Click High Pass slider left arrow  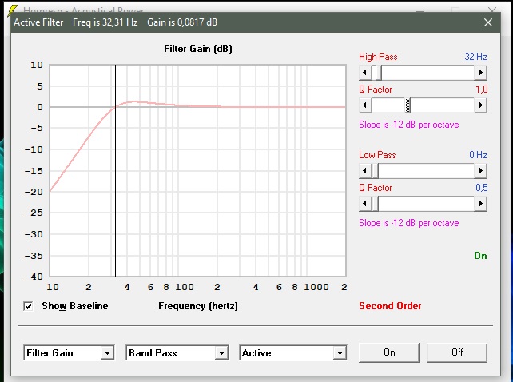click(x=365, y=73)
